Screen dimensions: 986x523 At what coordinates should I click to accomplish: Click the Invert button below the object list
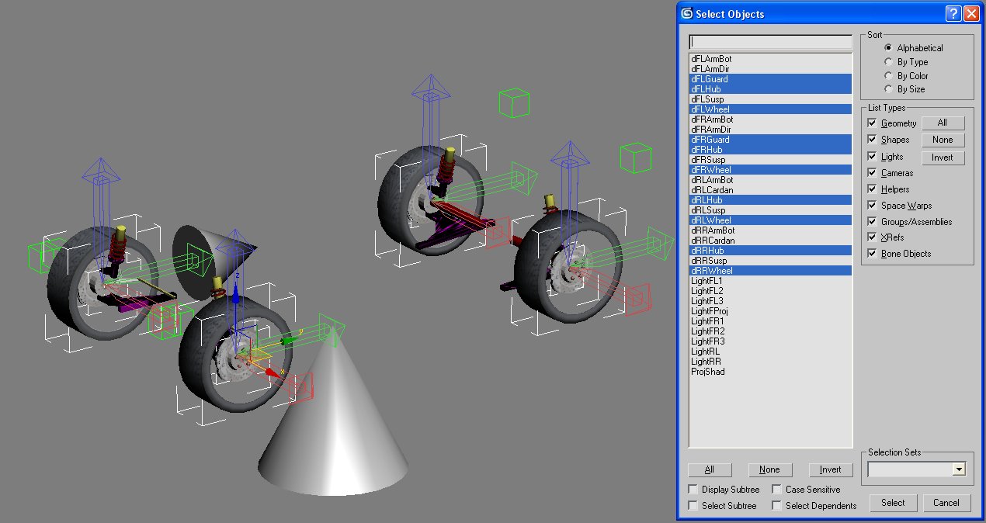click(831, 469)
